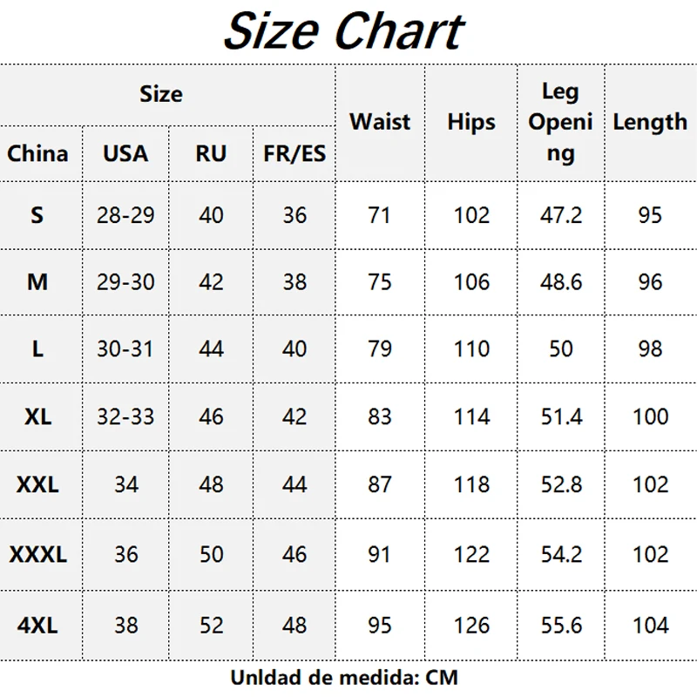Click the Waist column header
This screenshot has height=697, width=697.
pos(380,122)
